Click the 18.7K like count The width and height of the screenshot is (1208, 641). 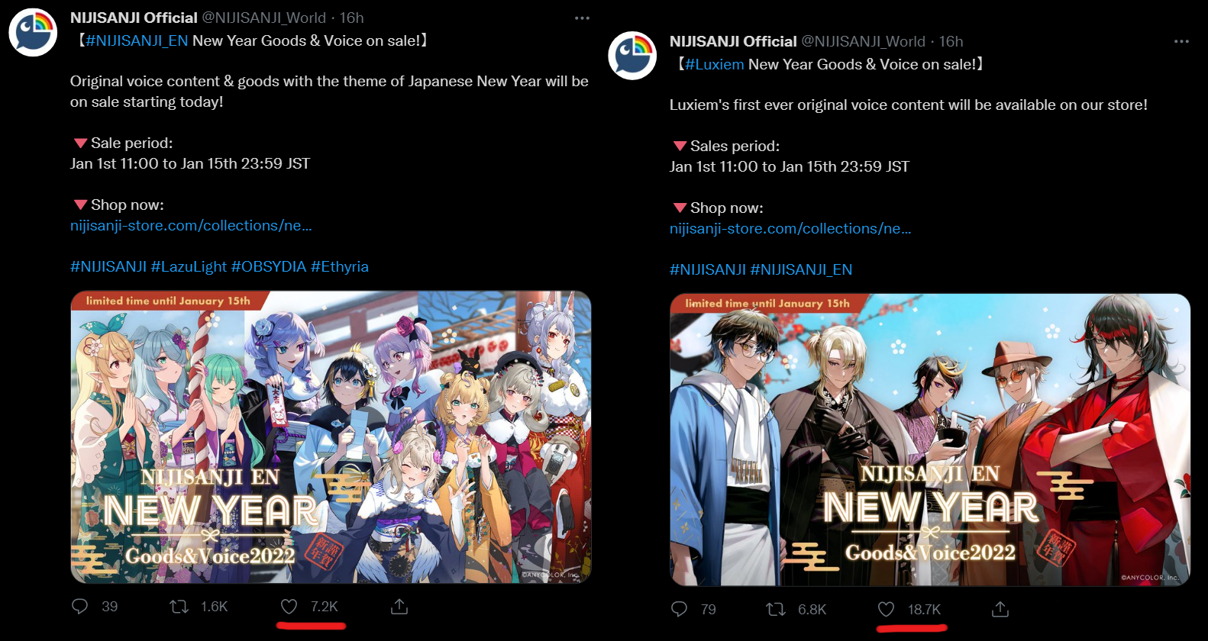pyautogui.click(x=924, y=609)
